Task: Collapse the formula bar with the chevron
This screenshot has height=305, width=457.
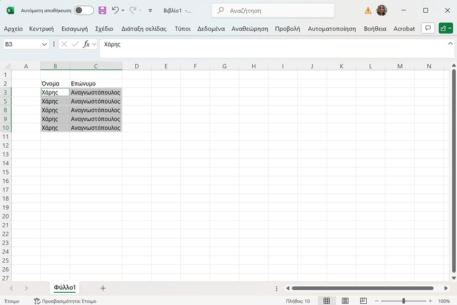Action: 450,43
